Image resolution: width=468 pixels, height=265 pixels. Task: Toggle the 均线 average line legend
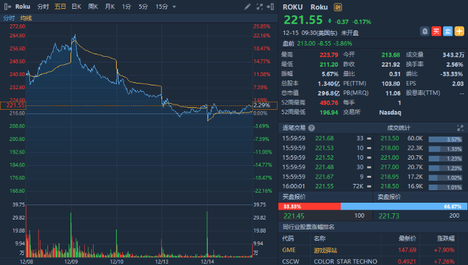pos(26,18)
